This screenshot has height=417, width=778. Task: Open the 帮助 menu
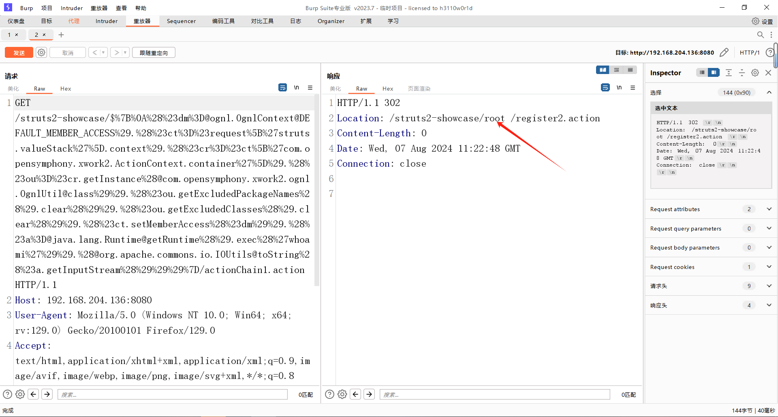point(141,8)
